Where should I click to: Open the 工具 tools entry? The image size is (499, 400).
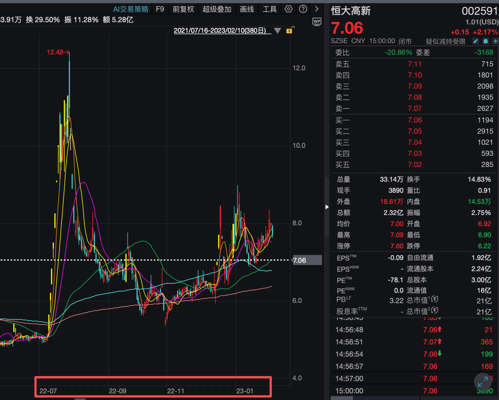click(x=269, y=9)
